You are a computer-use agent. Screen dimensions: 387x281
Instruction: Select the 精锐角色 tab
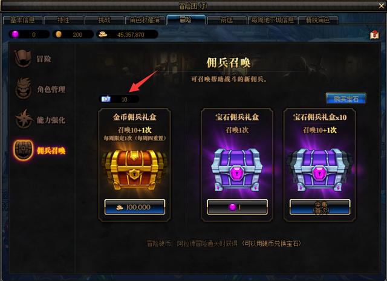(318, 20)
